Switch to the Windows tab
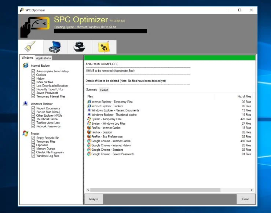Screen dimensions: 271x213 pos(27,58)
